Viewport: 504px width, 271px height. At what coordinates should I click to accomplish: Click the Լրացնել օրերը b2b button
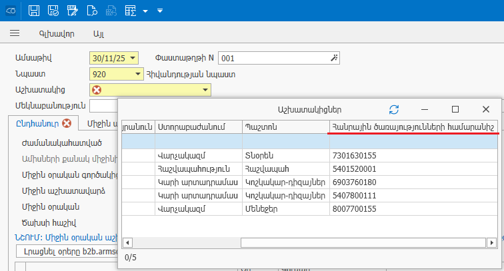click(67, 251)
